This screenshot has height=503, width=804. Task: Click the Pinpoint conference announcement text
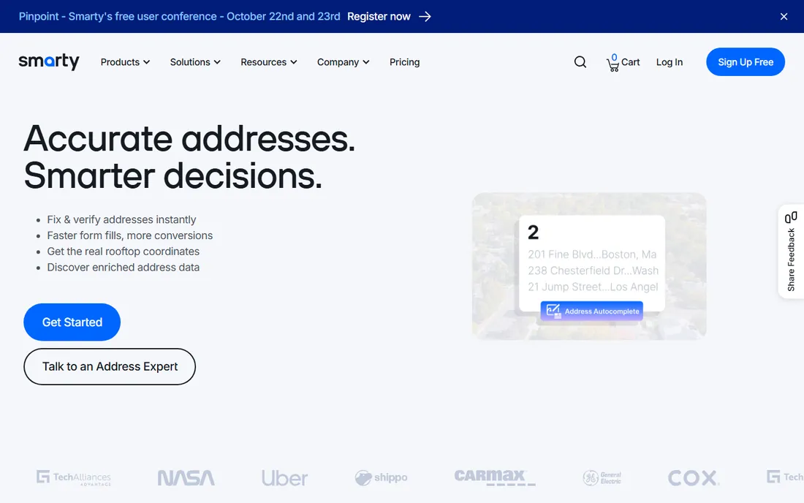click(180, 16)
